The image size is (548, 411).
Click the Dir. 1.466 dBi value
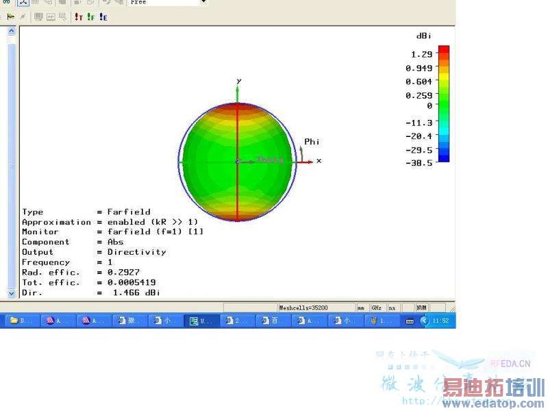[136, 292]
